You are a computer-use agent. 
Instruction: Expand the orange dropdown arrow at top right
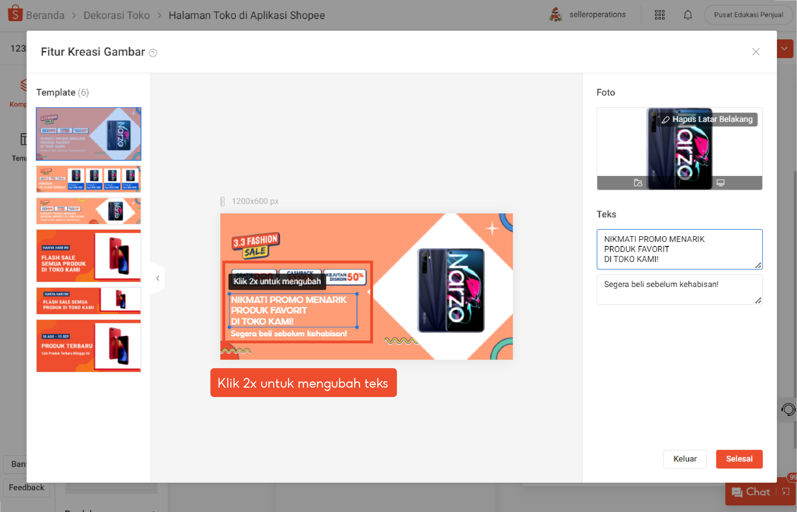784,49
